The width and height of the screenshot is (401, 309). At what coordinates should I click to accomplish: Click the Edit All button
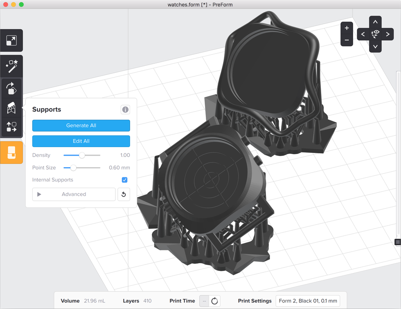[81, 141]
